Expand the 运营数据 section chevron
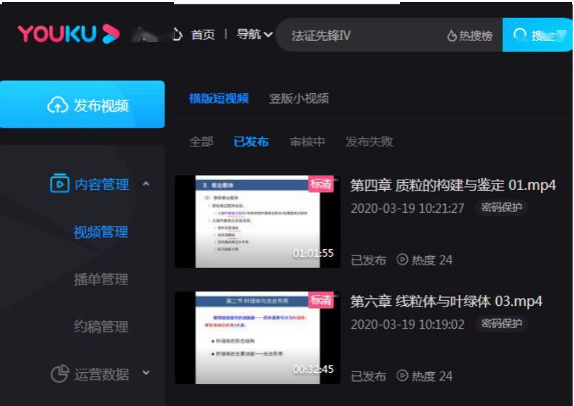Image resolution: width=574 pixels, height=406 pixels. [x=146, y=373]
